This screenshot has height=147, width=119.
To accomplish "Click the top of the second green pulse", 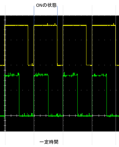I will 41,75.
